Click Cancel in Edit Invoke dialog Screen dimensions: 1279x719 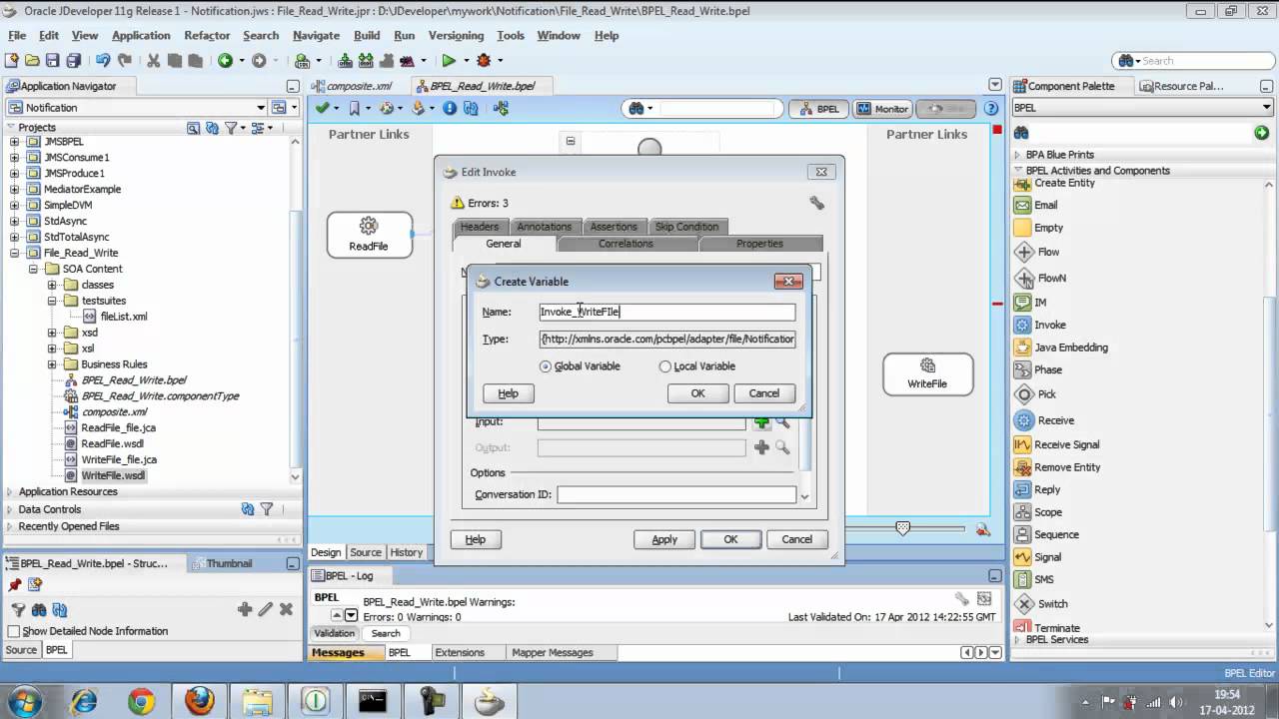[x=796, y=539]
